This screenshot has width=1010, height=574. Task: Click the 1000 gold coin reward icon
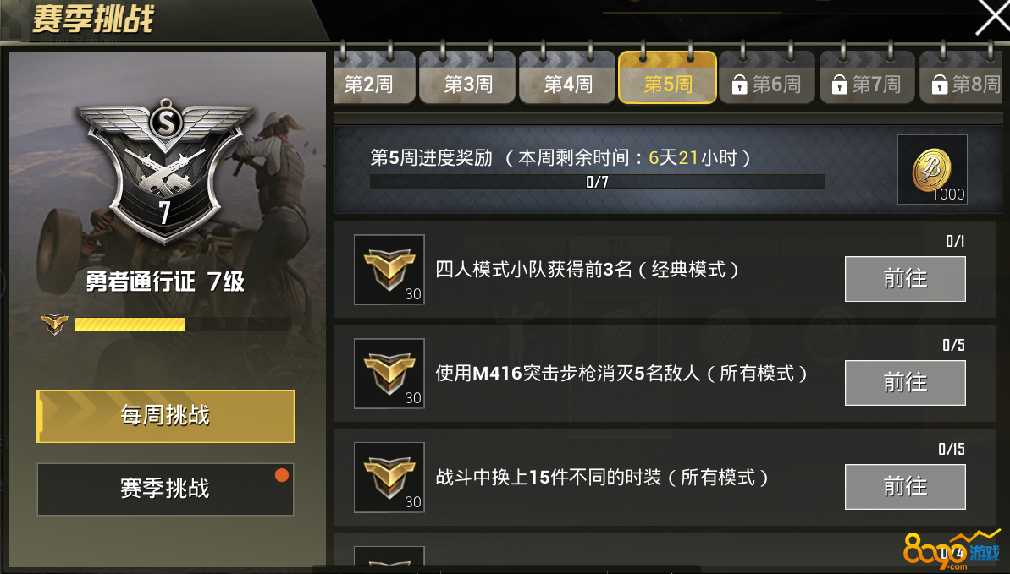coord(932,169)
